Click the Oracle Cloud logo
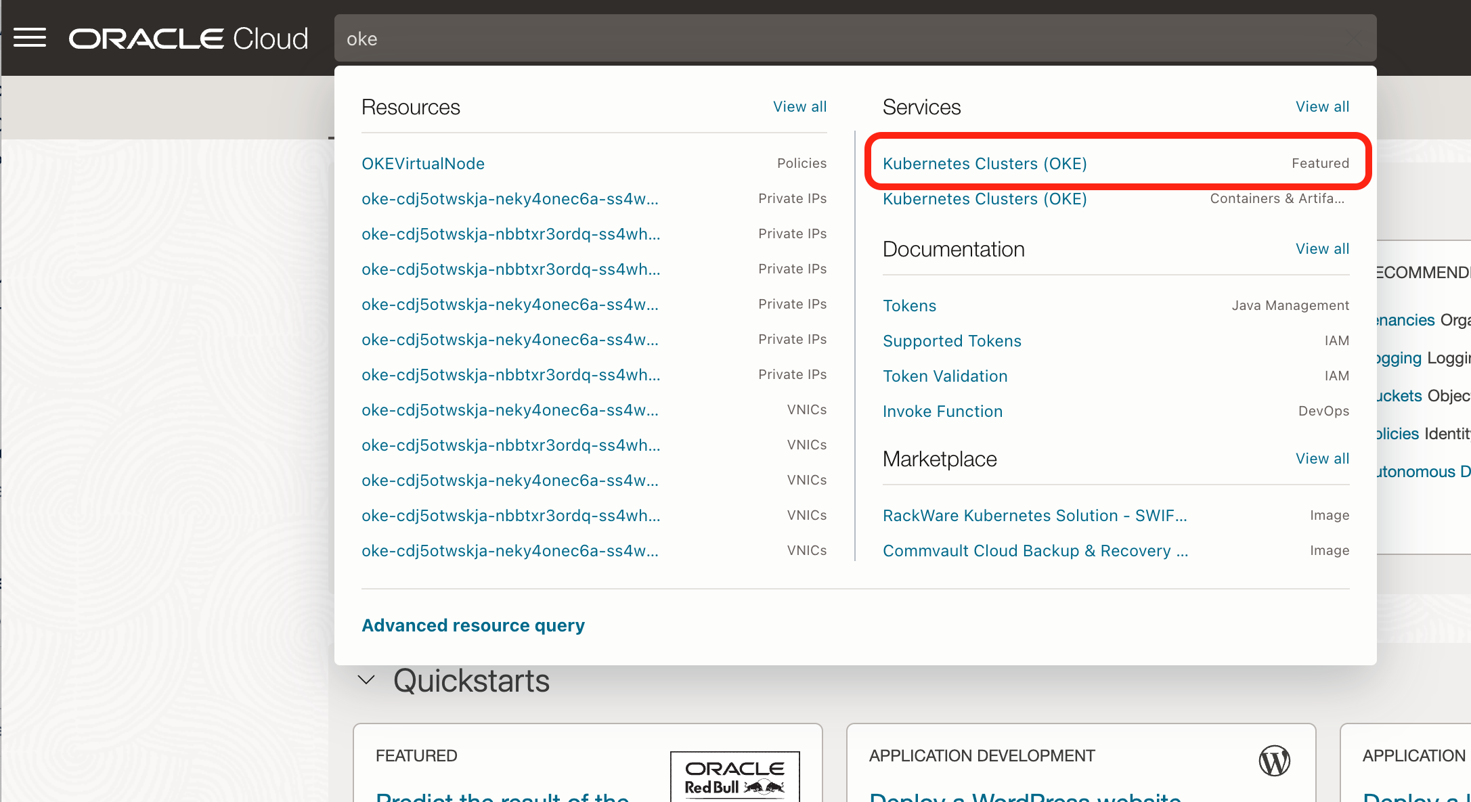This screenshot has width=1471, height=802. point(189,39)
